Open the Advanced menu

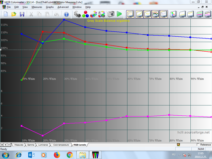[63, 7]
